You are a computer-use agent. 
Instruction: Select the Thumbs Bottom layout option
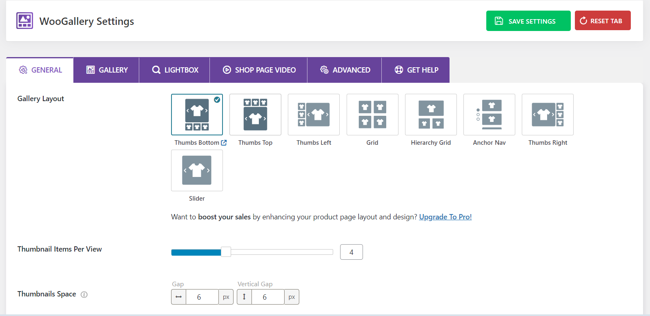click(197, 115)
